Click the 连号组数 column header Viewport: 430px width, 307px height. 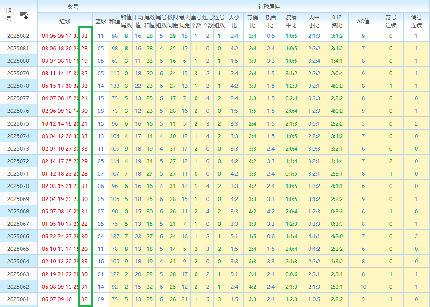pos(219,21)
